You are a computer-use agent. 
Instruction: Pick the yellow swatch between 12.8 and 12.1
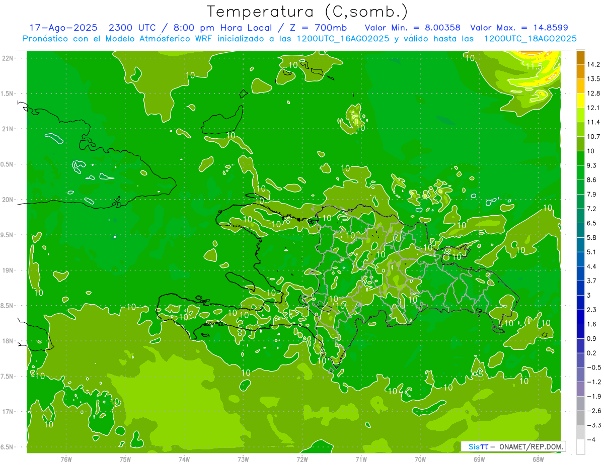[x=580, y=101]
